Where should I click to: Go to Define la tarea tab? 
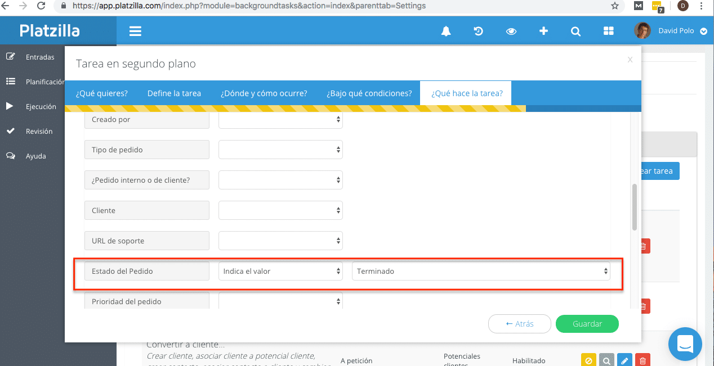coord(174,93)
